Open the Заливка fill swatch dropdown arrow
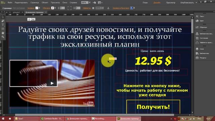Viewport: 215px width, 121px height. point(39,8)
